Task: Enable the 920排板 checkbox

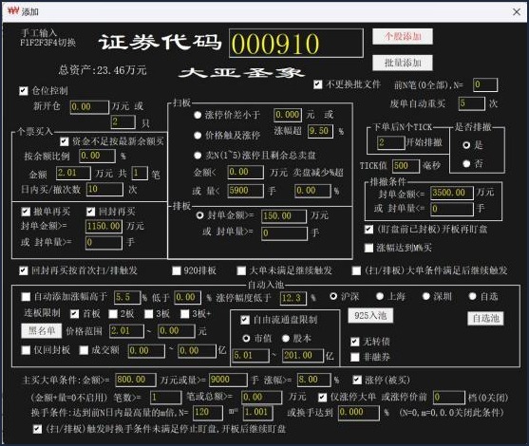Action: [176, 270]
